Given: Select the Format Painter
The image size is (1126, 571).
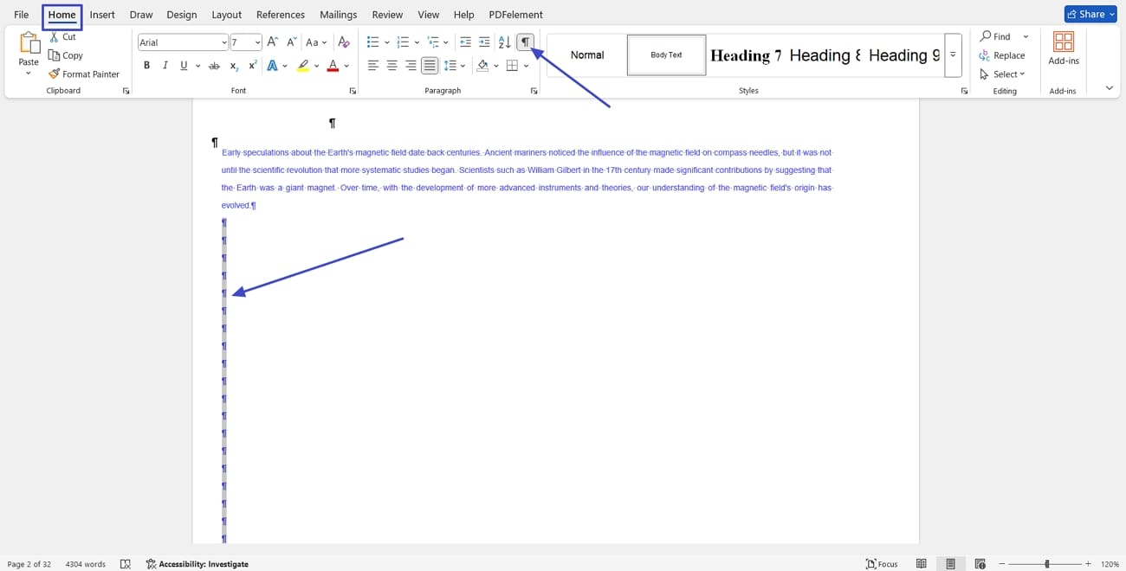Looking at the screenshot, I should [84, 74].
